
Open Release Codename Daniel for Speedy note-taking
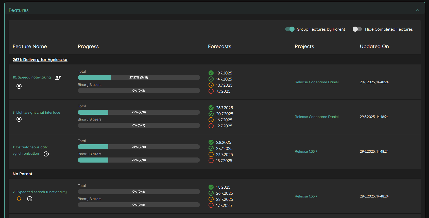(x=317, y=82)
